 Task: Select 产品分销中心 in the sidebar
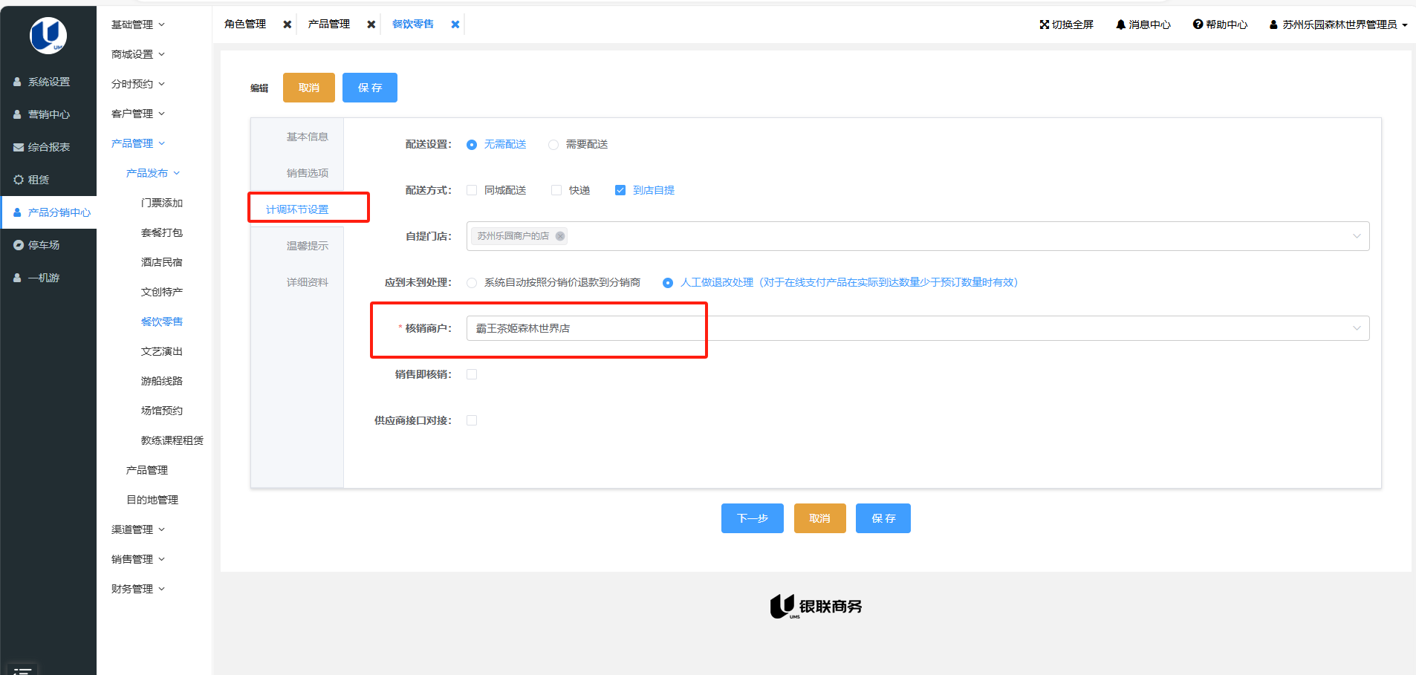(48, 212)
